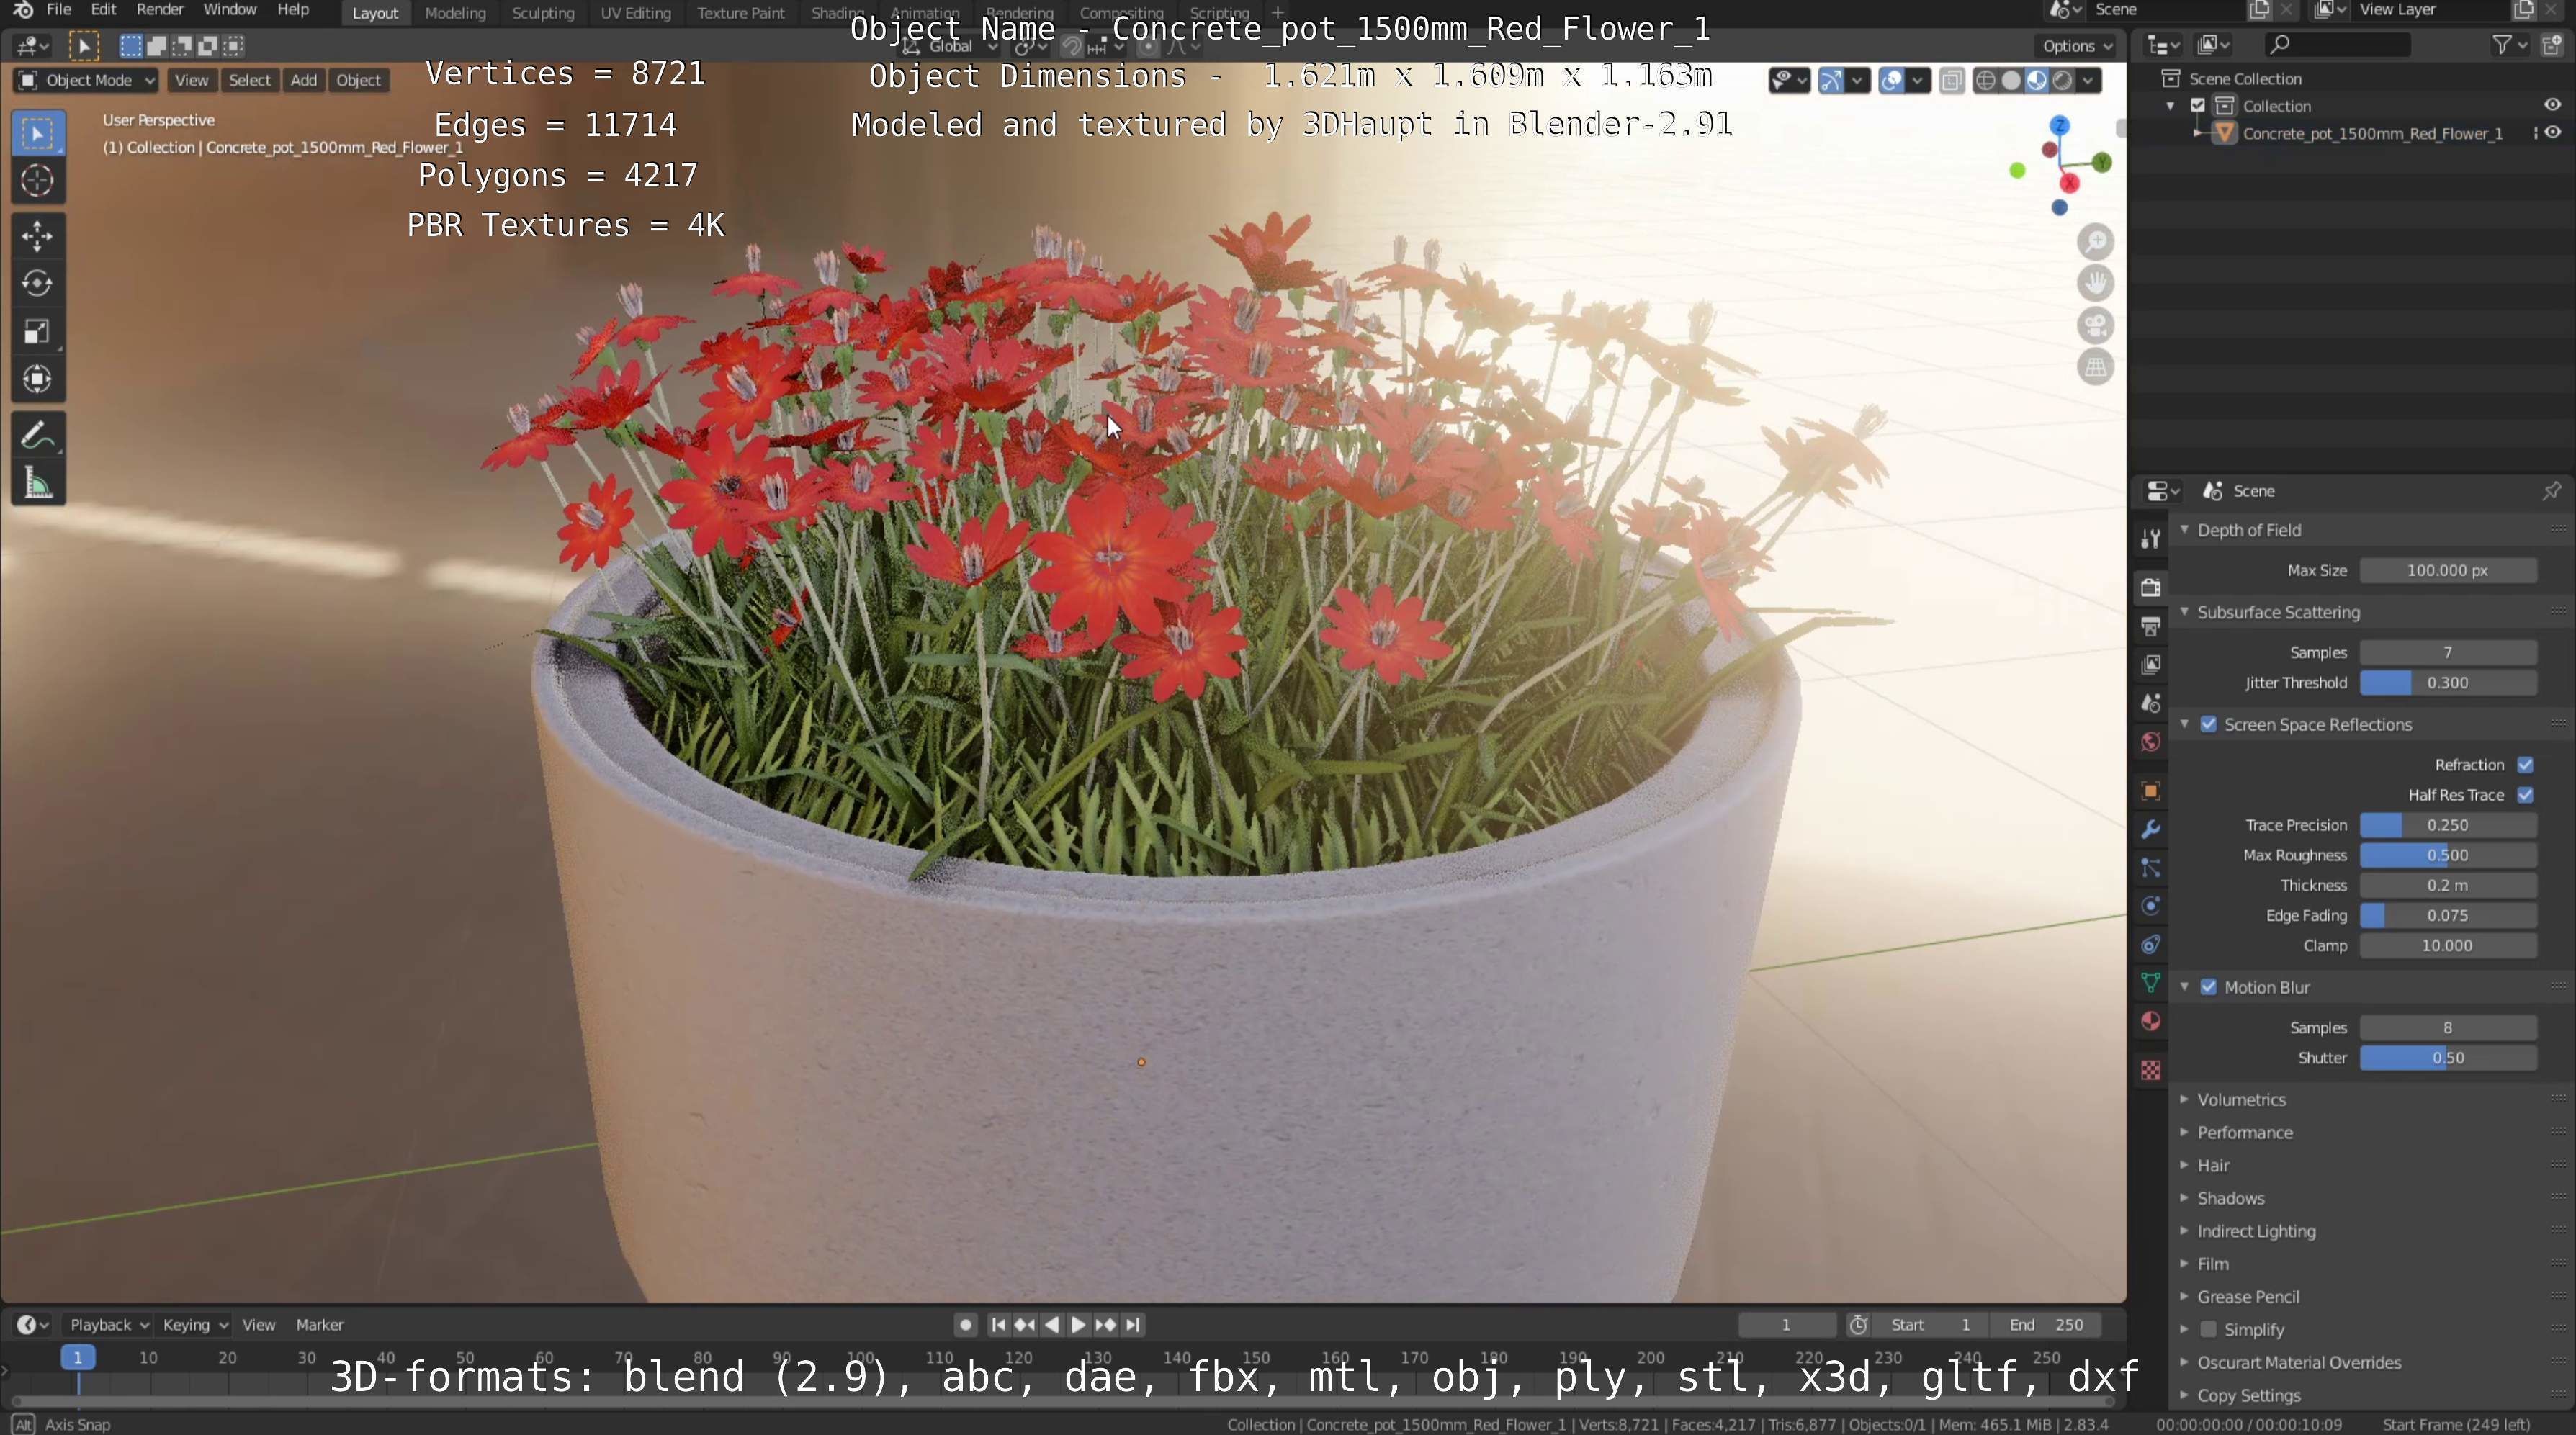2576x1435 pixels.
Task: Select the Select Box tool
Action: point(38,134)
